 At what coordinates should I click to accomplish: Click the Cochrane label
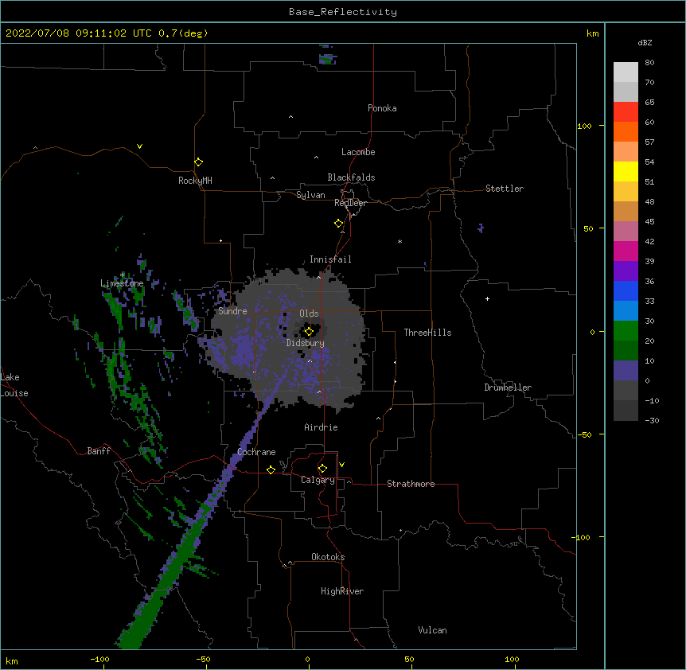pyautogui.click(x=256, y=452)
